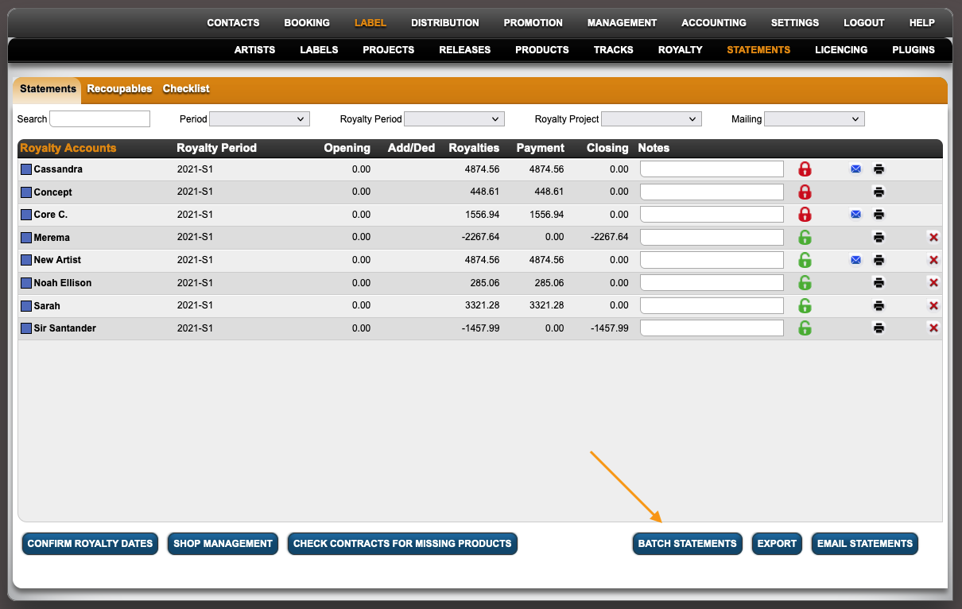Image resolution: width=962 pixels, height=609 pixels.
Task: Print Concept's royalty statement
Action: coord(879,192)
